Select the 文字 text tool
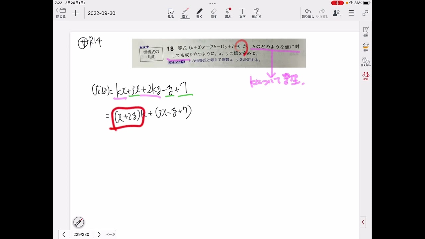Image resolution: width=425 pixels, height=239 pixels. coord(242,13)
